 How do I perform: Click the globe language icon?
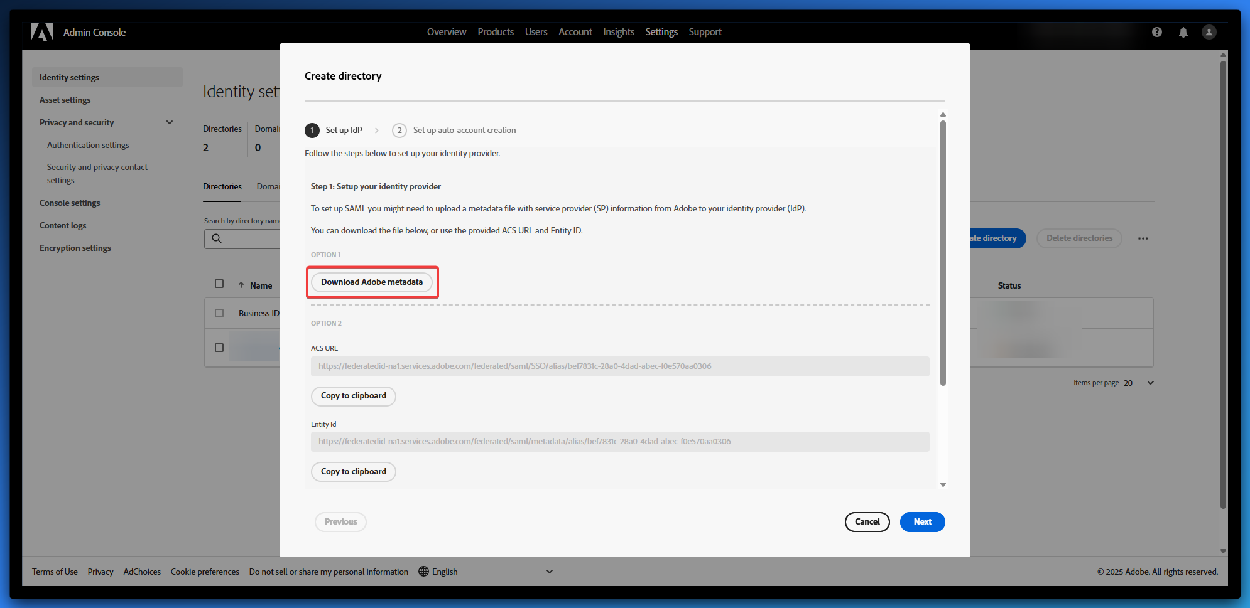click(423, 572)
